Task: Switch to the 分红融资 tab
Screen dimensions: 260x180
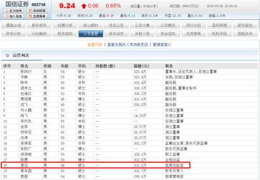Action: click(39, 34)
